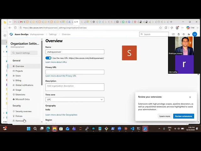Open the Marketplace shopping bag icon

click(179, 34)
